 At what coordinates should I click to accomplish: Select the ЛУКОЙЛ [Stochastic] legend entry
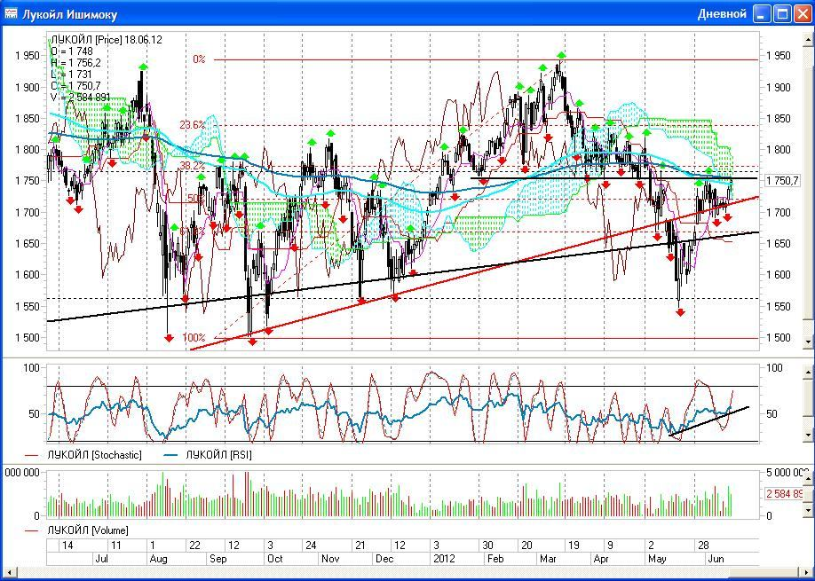coord(83,455)
